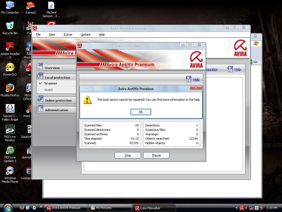Viewport: 282px width, 212px height.
Task: Click the Overview info icon
Action: [40, 67]
